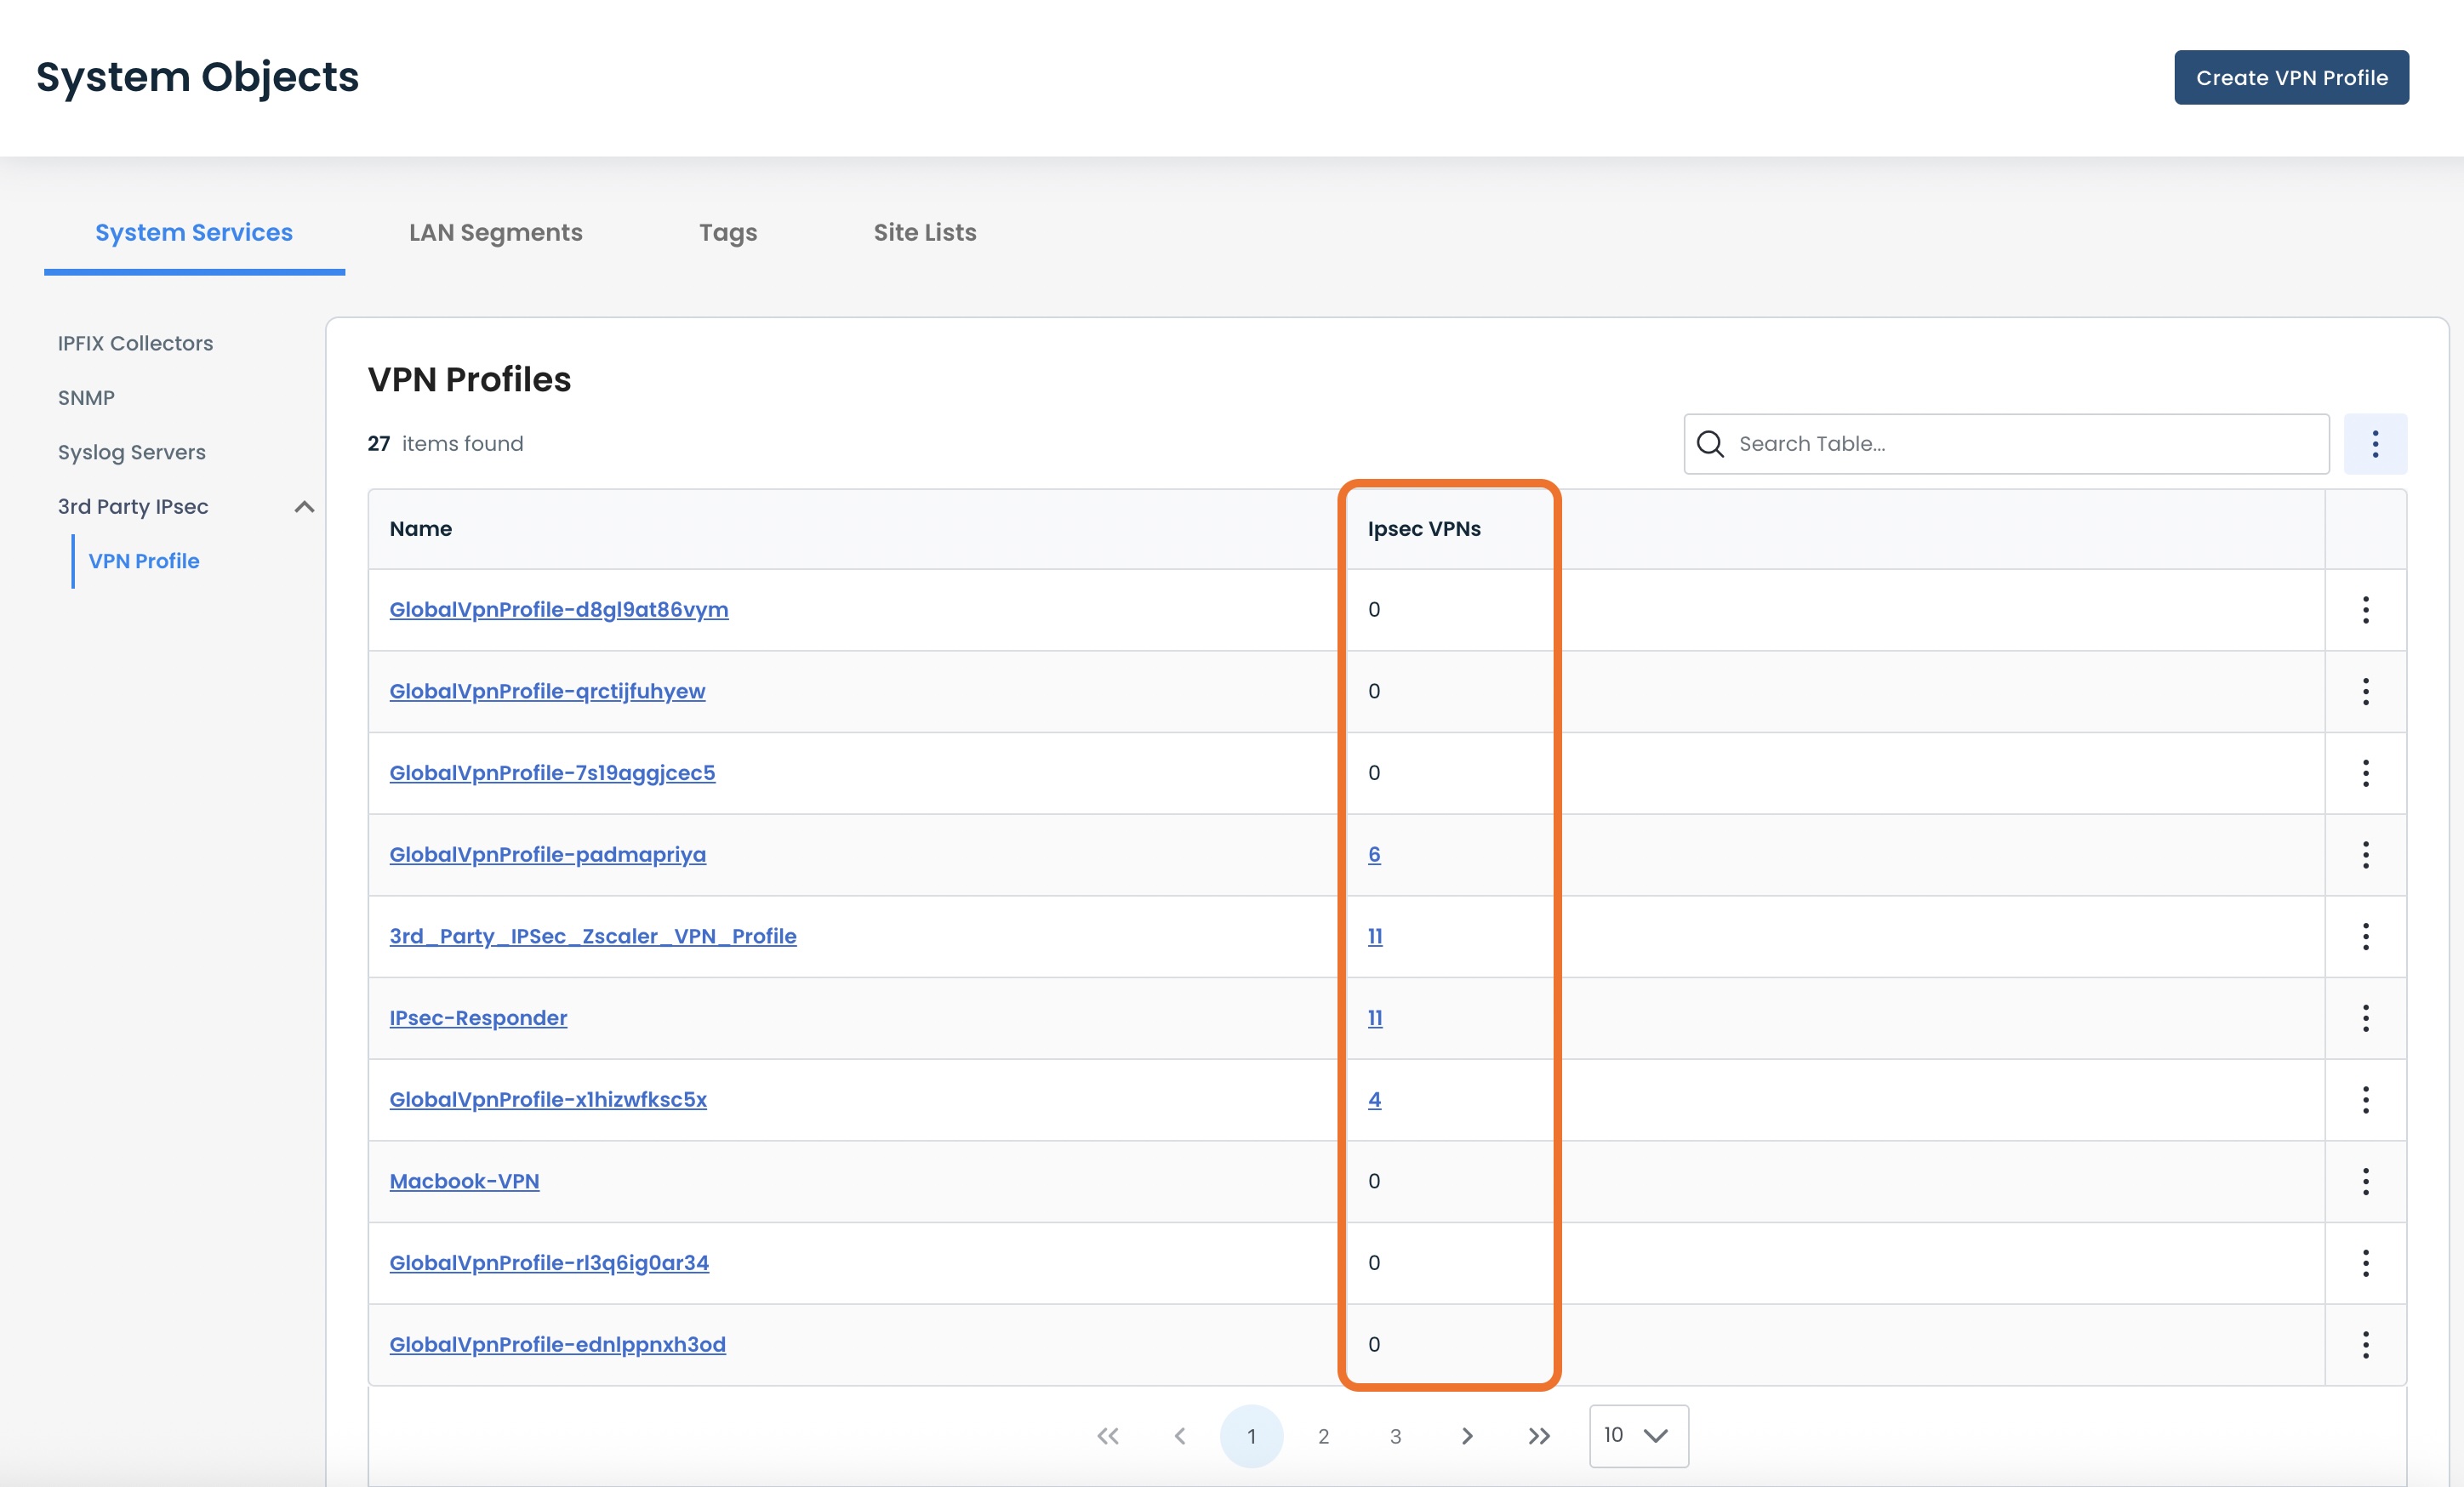2464x1487 pixels.
Task: Switch to the System Services tab
Action: click(194, 232)
